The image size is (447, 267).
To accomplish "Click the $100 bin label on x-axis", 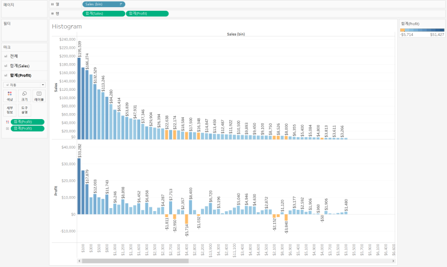I will click(x=83, y=248).
